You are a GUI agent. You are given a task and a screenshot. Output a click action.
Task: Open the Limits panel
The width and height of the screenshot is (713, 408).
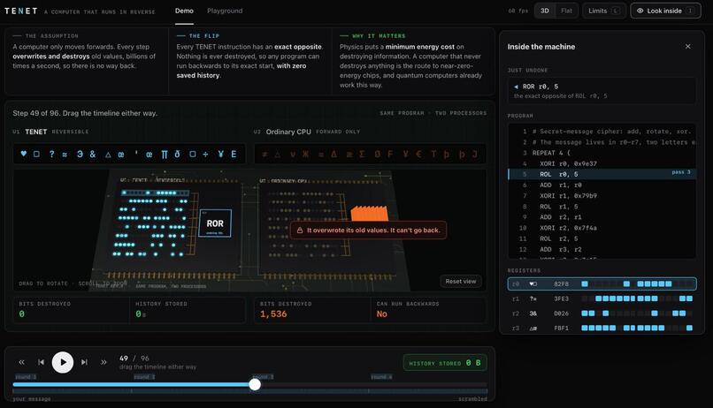pos(604,11)
